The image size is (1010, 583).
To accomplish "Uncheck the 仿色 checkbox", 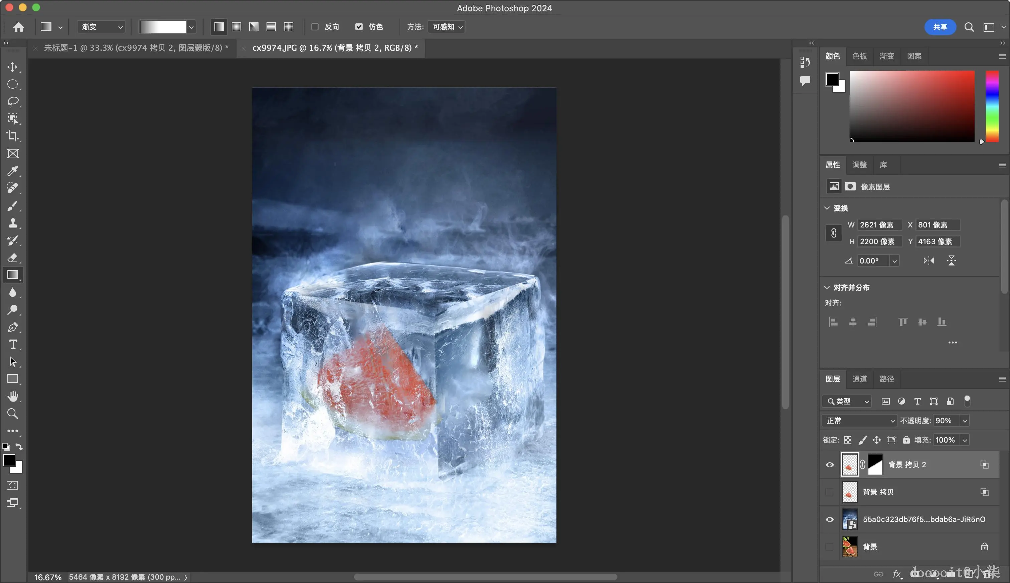I will 359,27.
